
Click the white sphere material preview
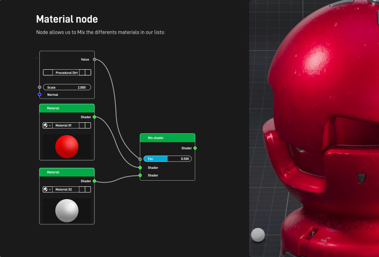(x=67, y=211)
